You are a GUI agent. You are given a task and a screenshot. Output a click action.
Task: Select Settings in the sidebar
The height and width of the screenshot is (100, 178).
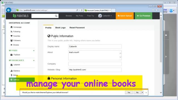click(x=22, y=80)
